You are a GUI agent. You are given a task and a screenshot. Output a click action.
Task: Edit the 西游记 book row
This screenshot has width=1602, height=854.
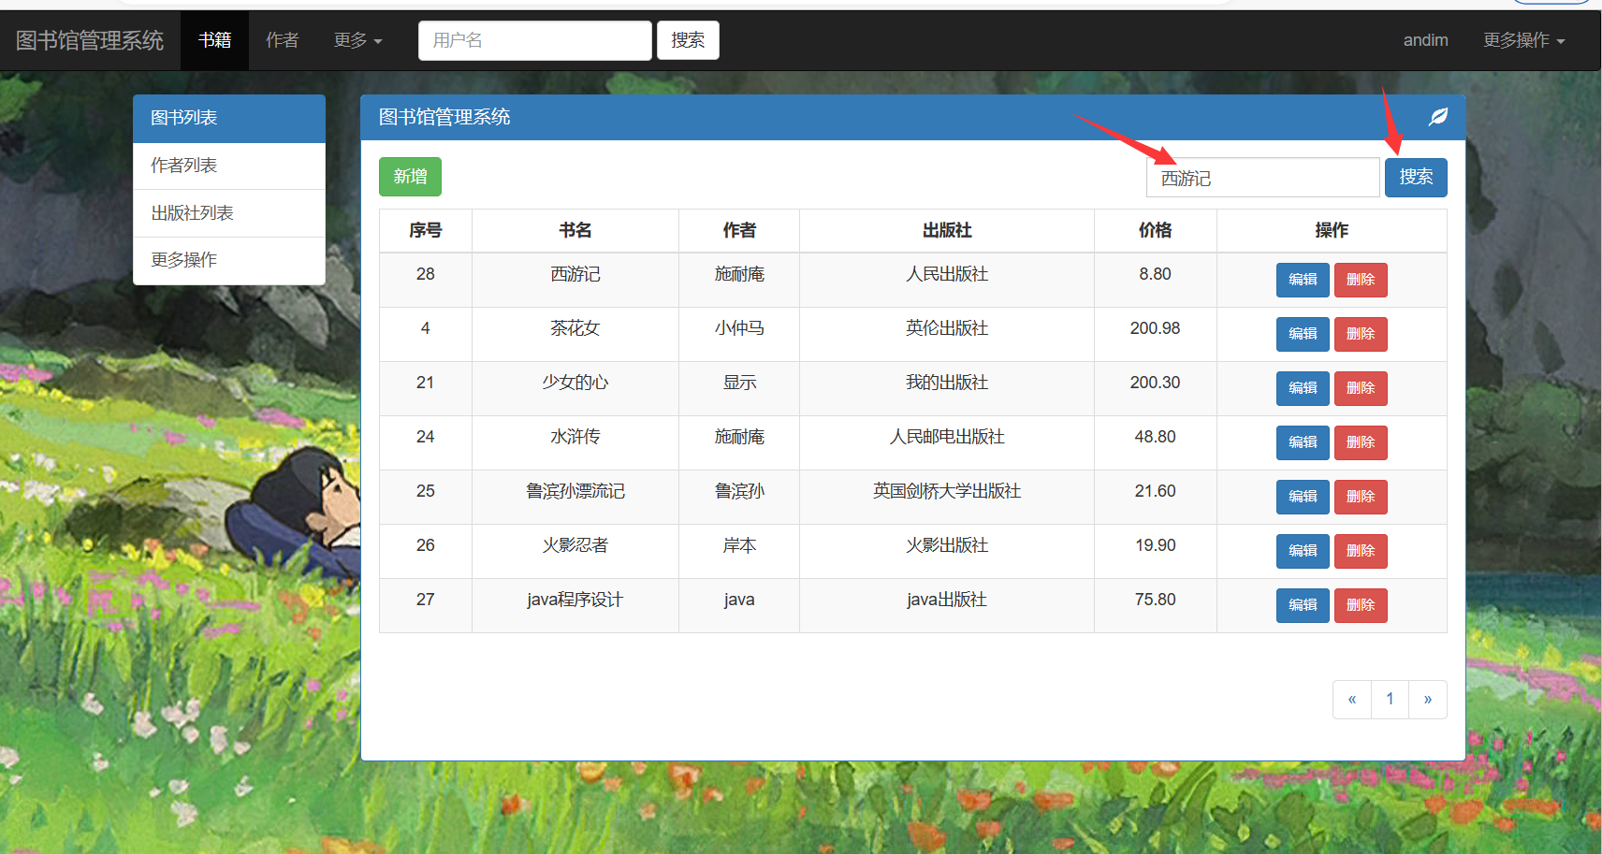click(1303, 280)
